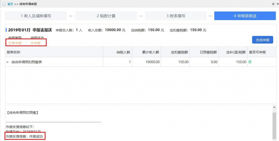Open the 首页 breadcrumb link
Viewport: 279px width, 141px height.
tap(10, 4)
